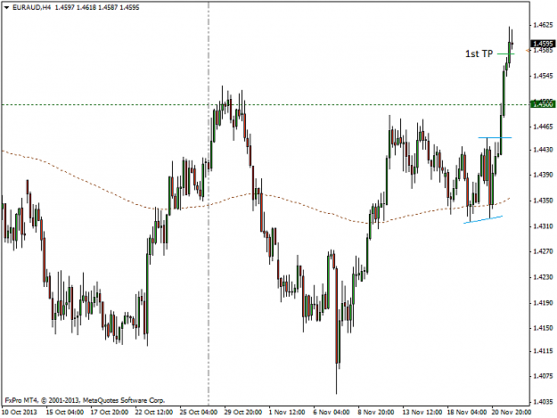Screen dimensions: 557x418
Task: Click the 1st TP label
Action: tap(479, 53)
